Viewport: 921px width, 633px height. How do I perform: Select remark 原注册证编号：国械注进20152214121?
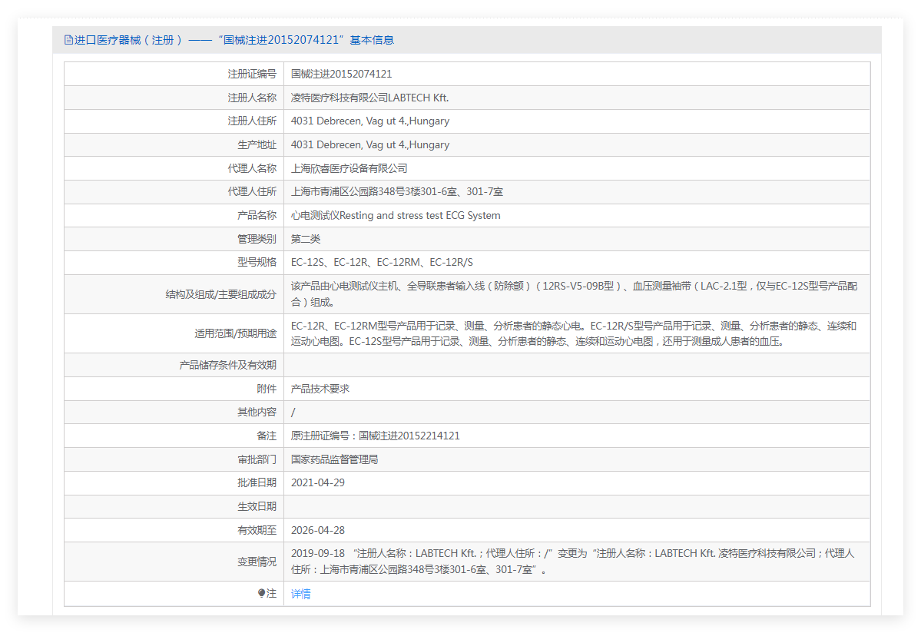pyautogui.click(x=376, y=436)
